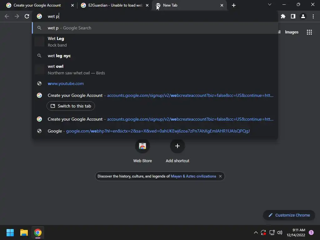This screenshot has height=240, width=320.
Task: Open the Google webhp suggestion
Action: [155, 131]
